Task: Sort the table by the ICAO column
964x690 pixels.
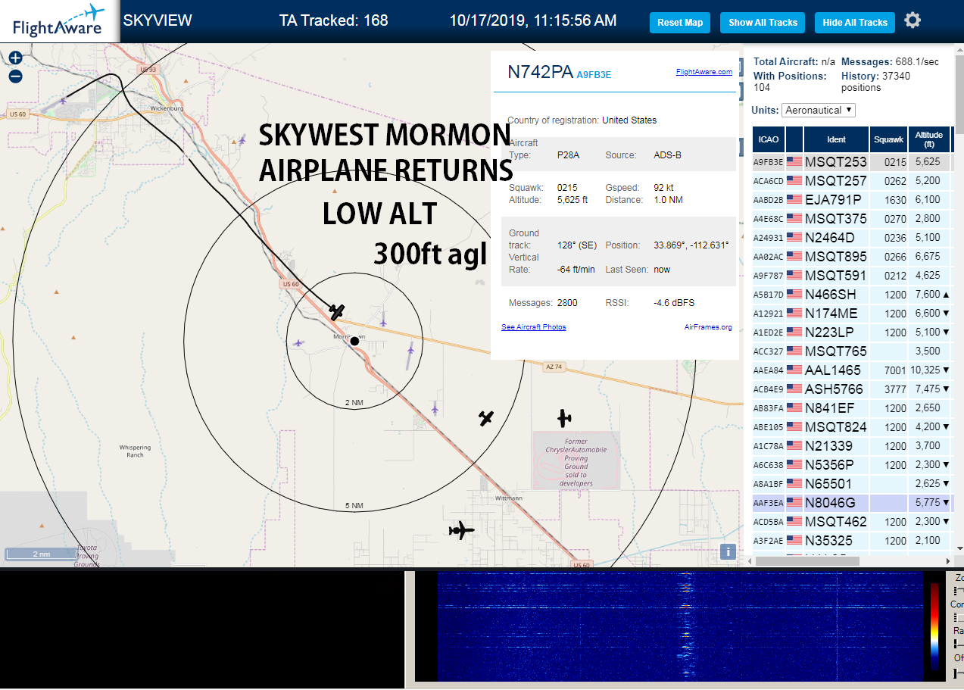Action: pyautogui.click(x=768, y=139)
